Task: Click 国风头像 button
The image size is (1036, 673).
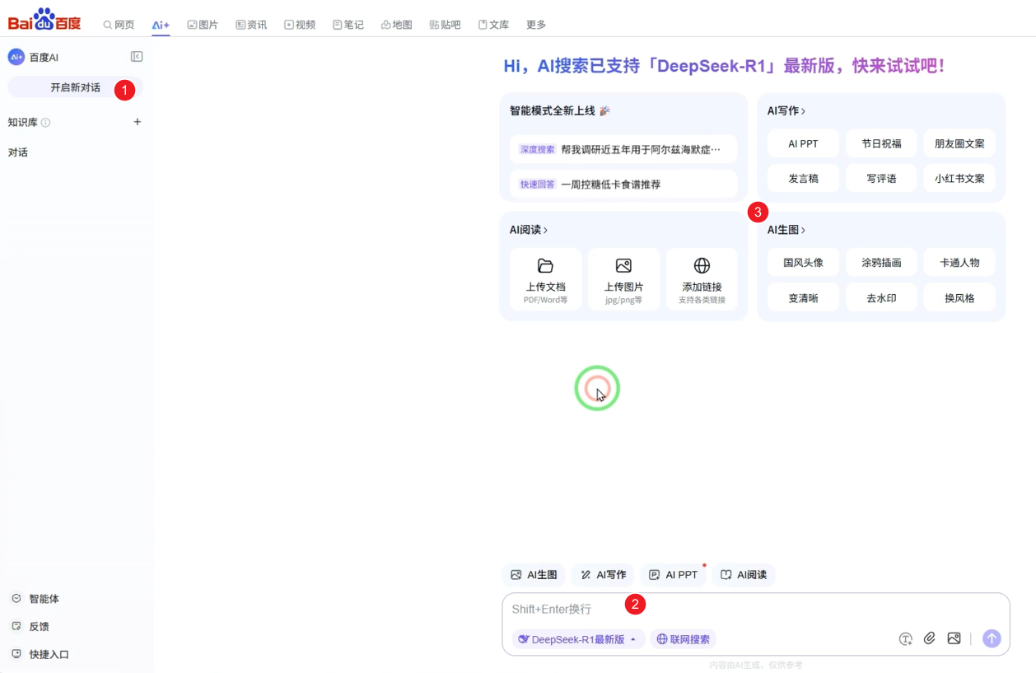Action: (x=803, y=263)
